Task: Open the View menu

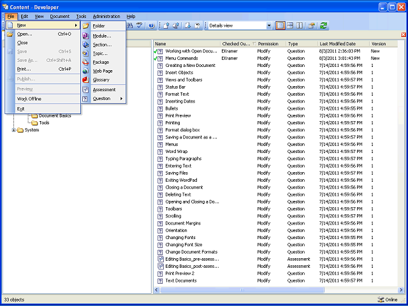Action: click(39, 17)
